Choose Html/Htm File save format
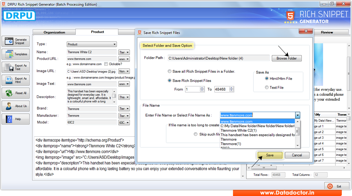 pos(267,78)
